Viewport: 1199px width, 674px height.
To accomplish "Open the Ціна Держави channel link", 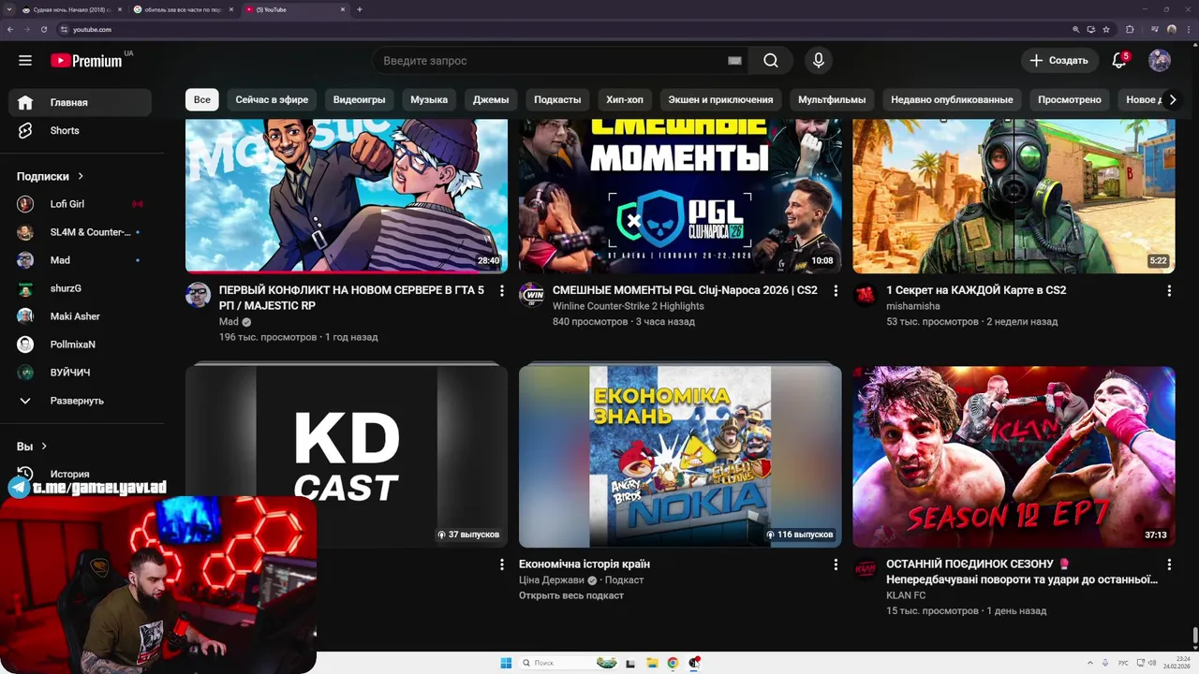I will (x=551, y=580).
